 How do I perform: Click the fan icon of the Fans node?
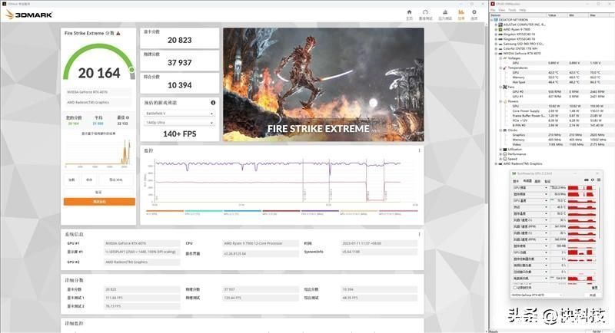point(505,87)
